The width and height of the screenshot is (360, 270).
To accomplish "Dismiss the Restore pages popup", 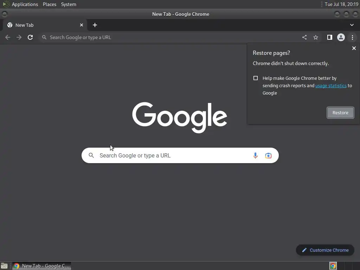I will [x=354, y=48].
